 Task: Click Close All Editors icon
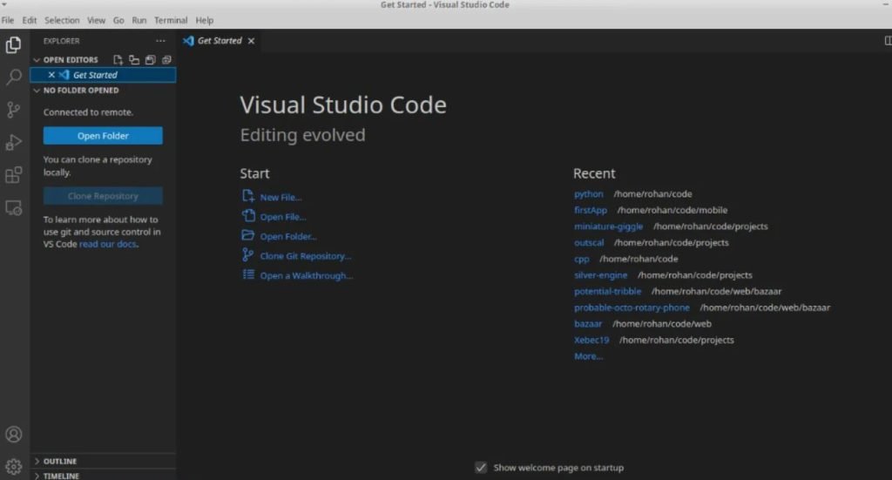166,60
